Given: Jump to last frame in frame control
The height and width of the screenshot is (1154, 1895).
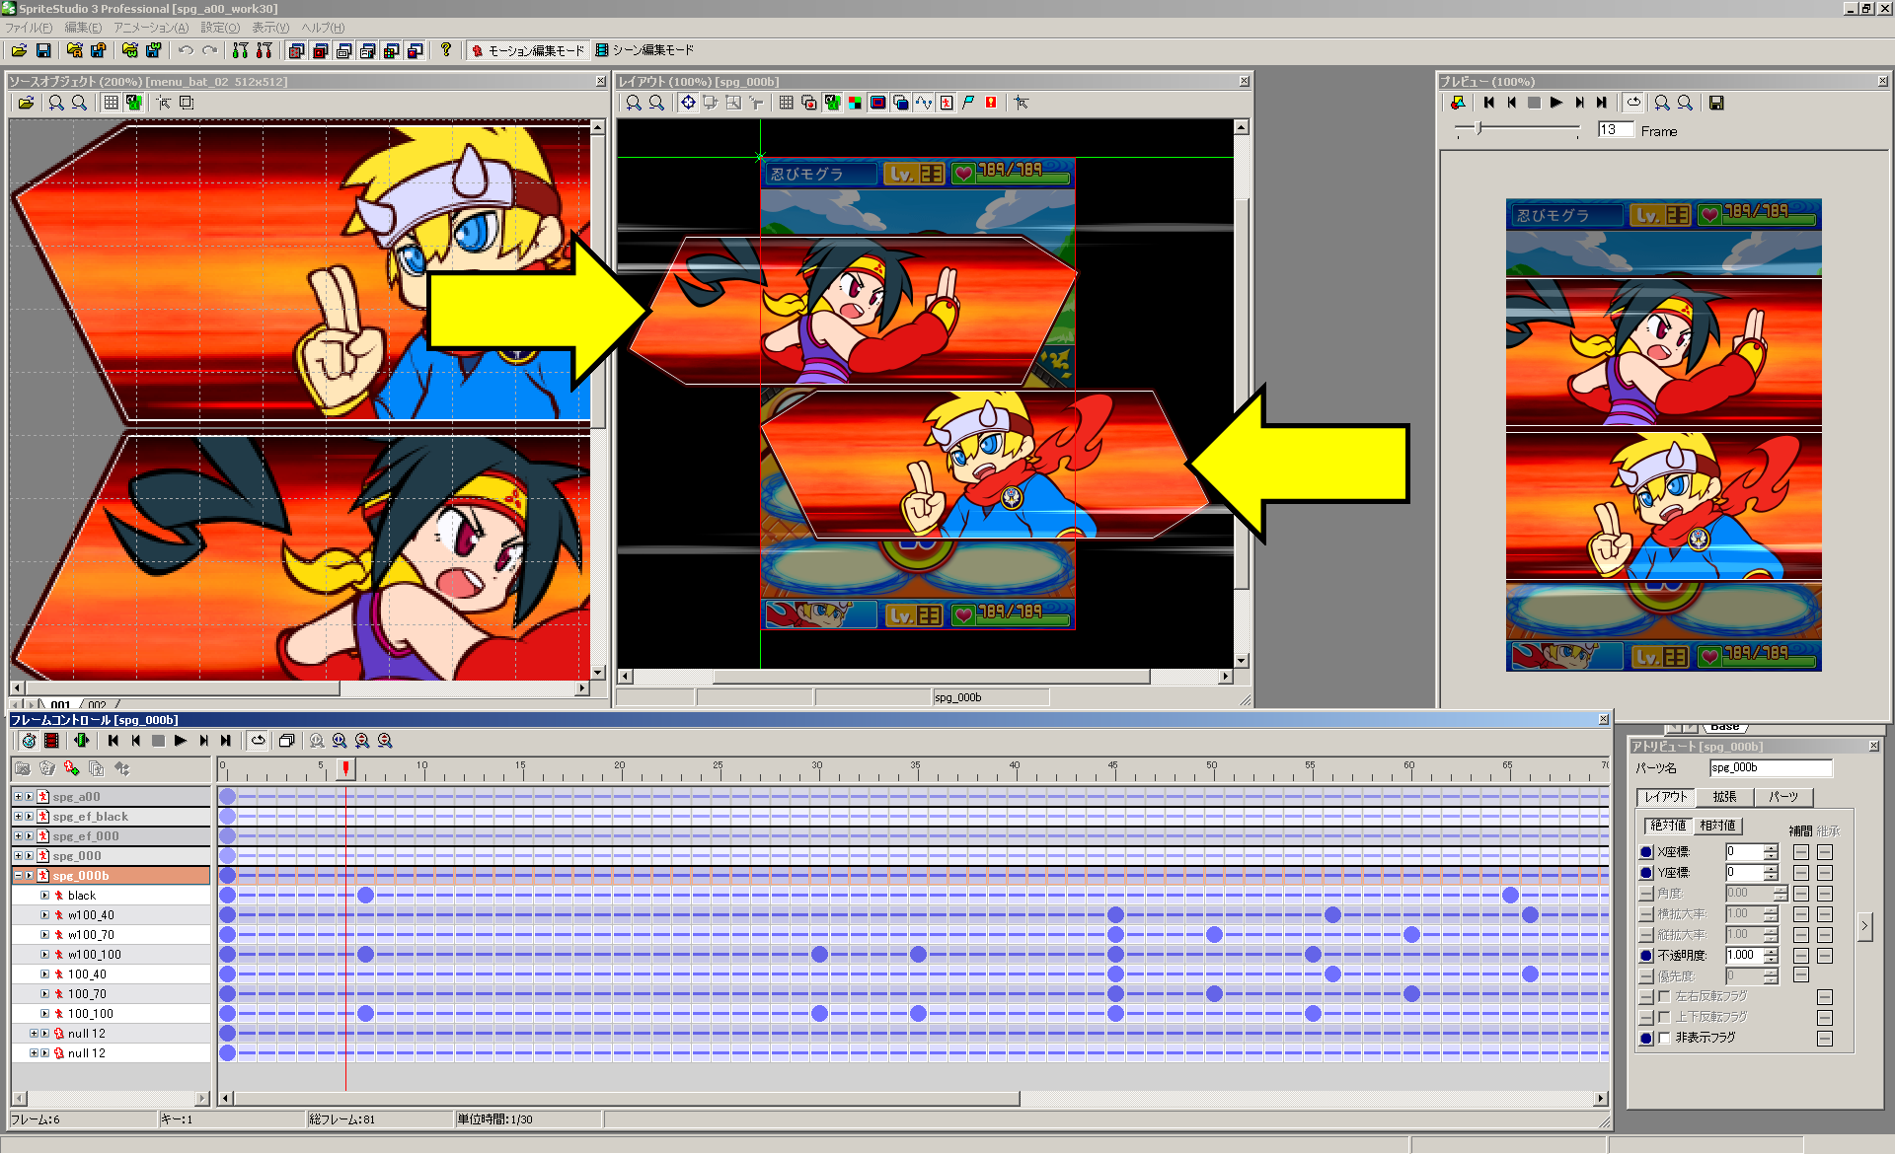Looking at the screenshot, I should point(226,741).
